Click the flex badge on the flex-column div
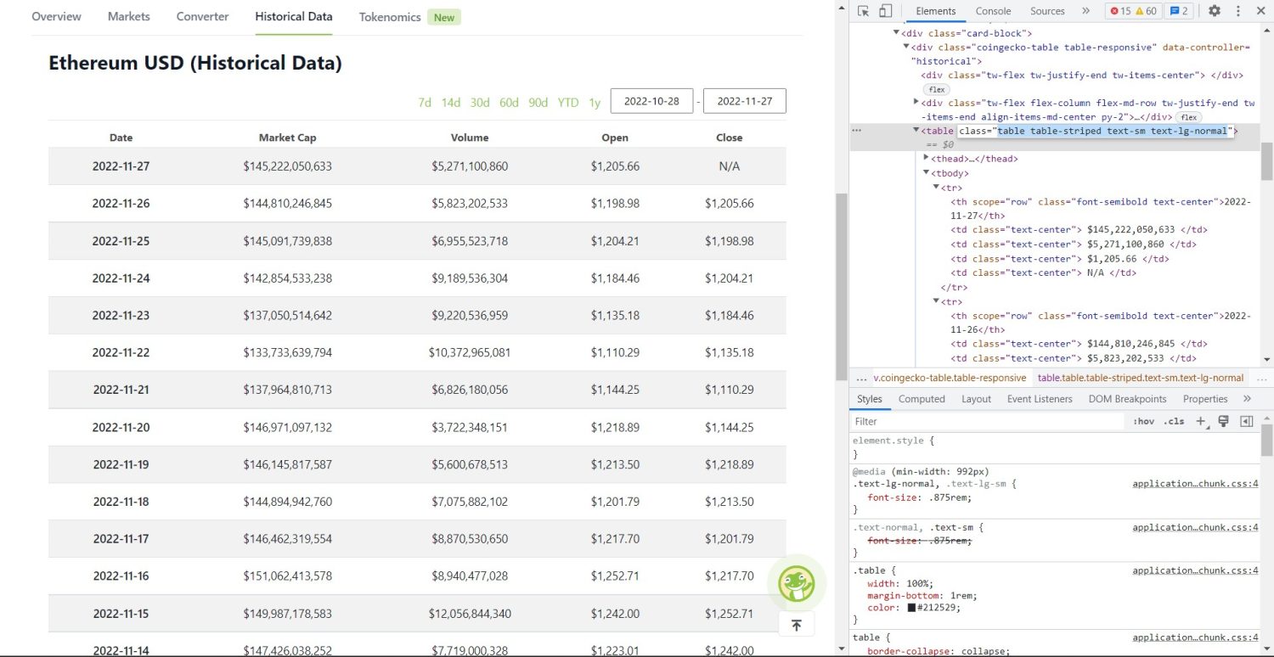Image resolution: width=1274 pixels, height=657 pixels. [x=1188, y=117]
